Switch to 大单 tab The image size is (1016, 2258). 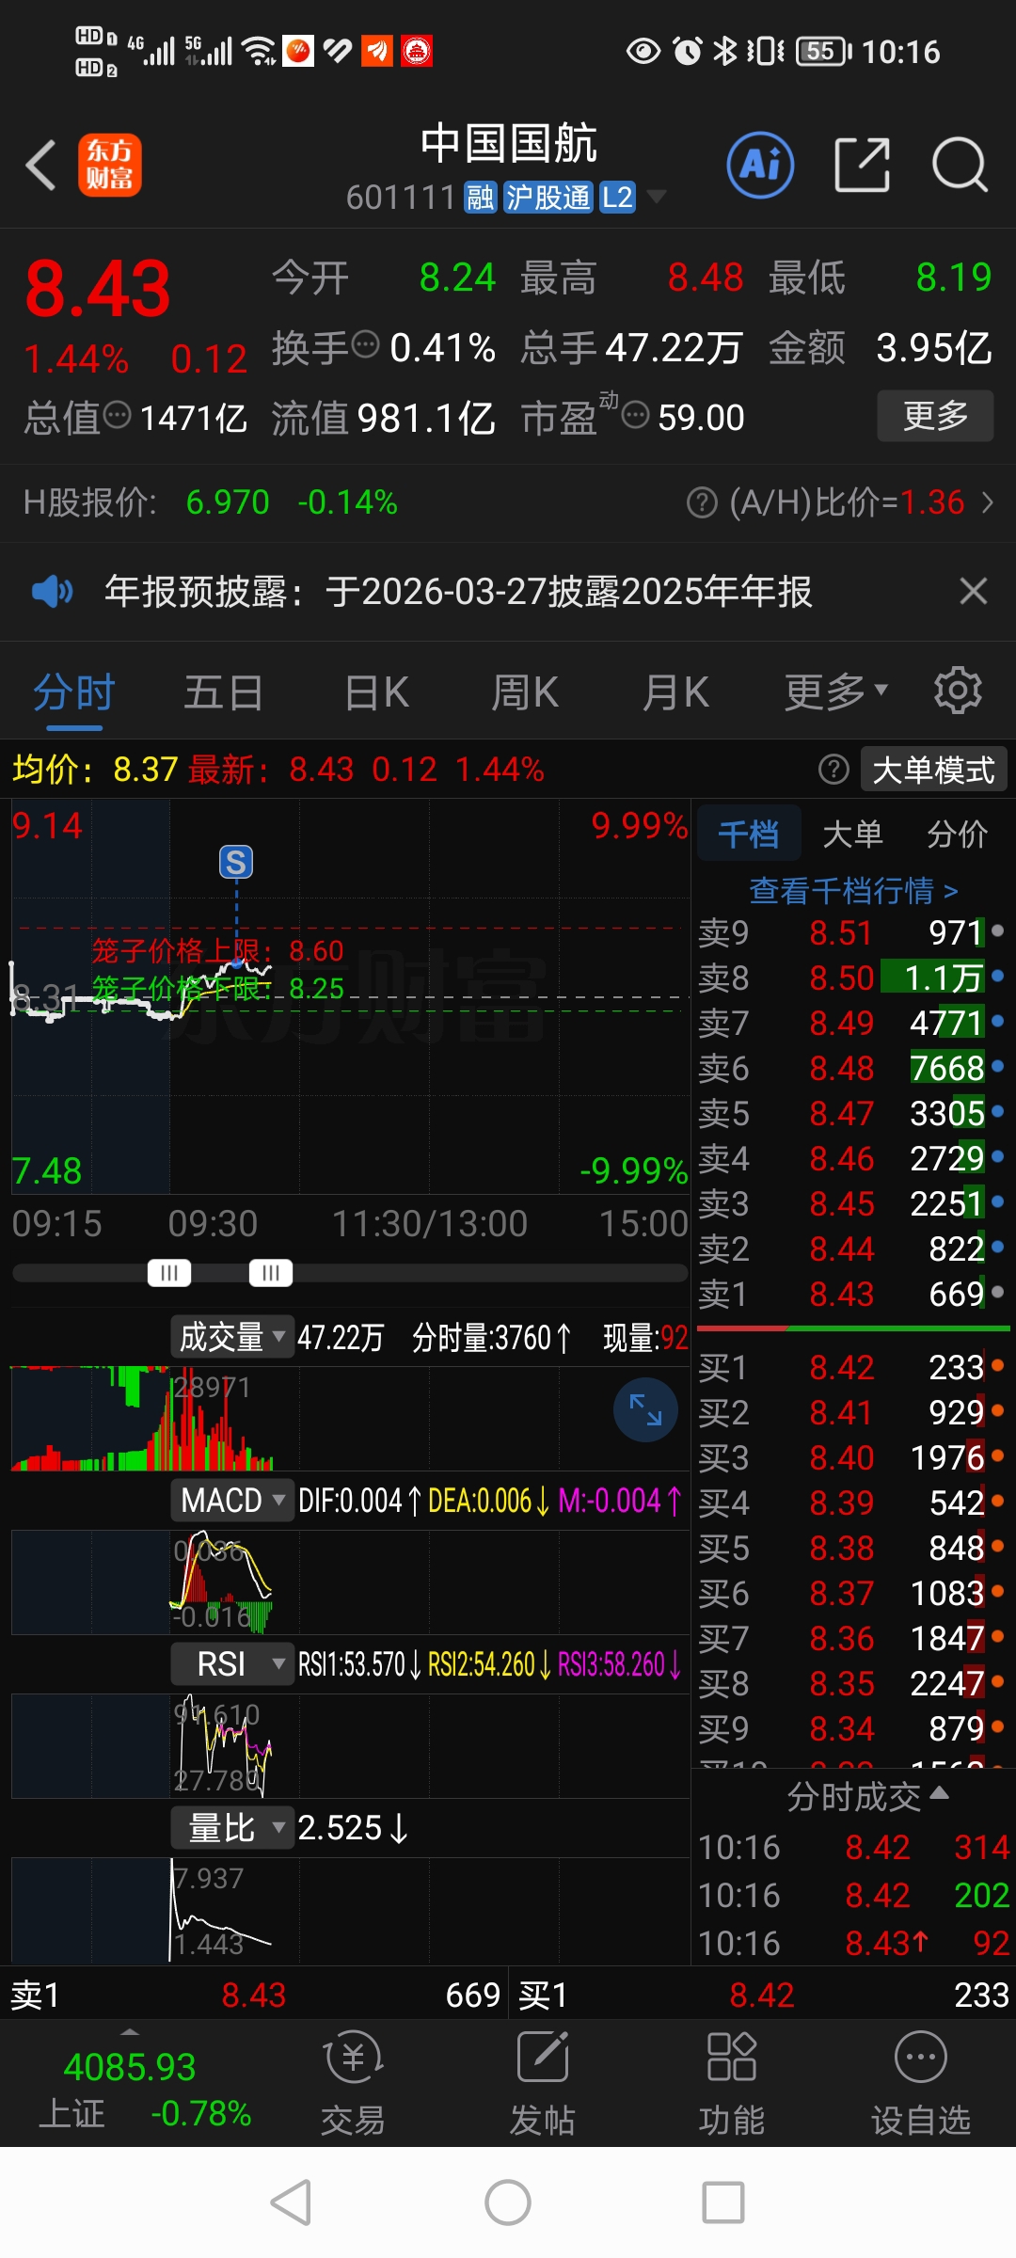(852, 833)
